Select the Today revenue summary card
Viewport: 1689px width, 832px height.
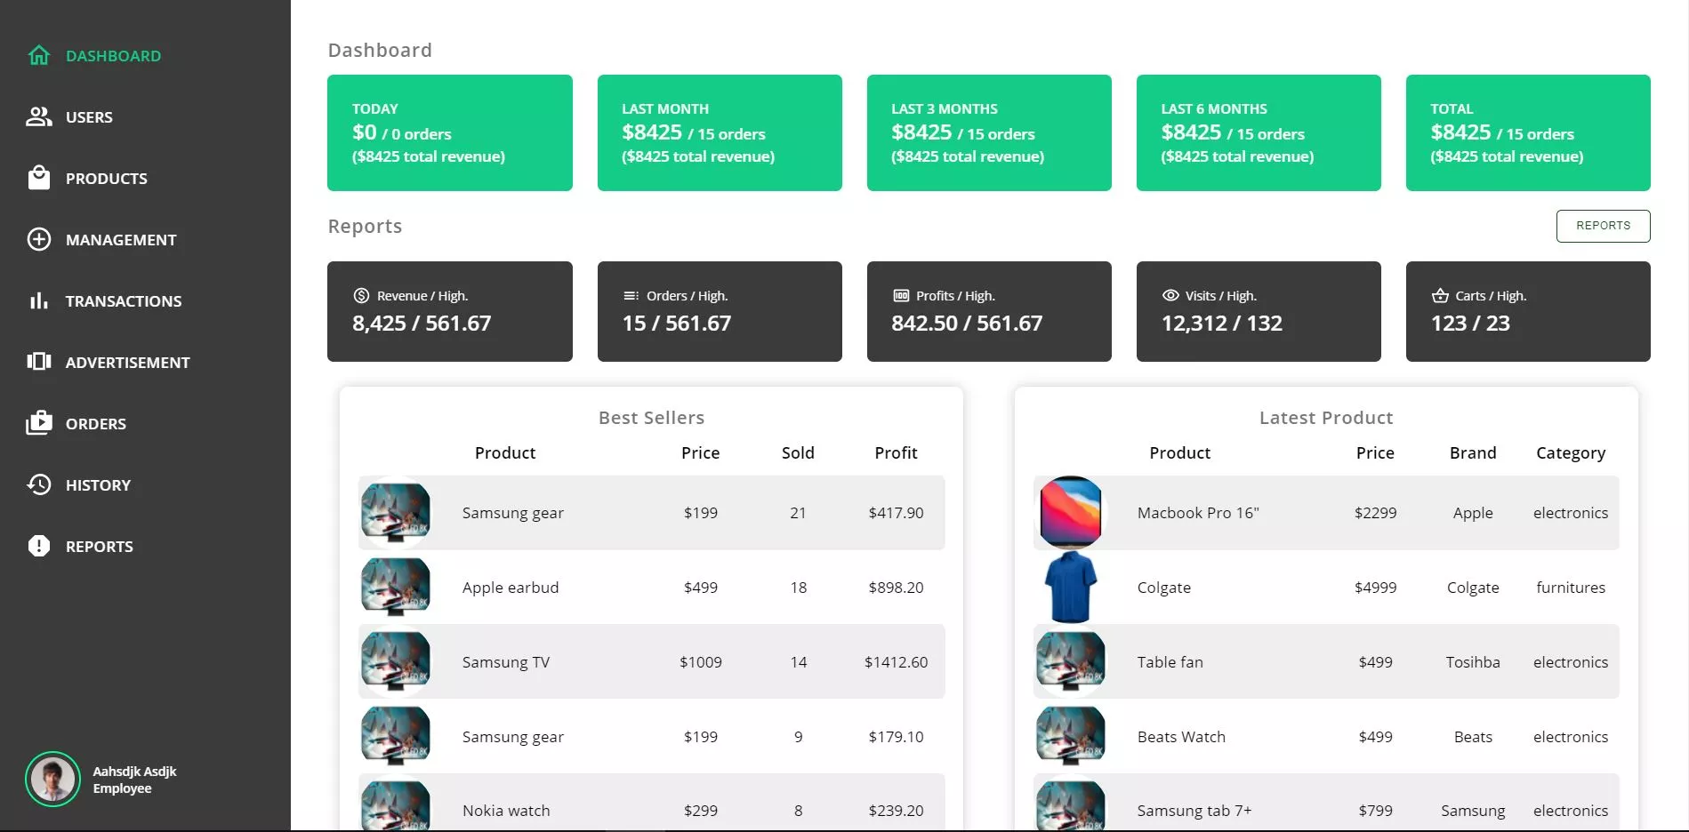[449, 132]
